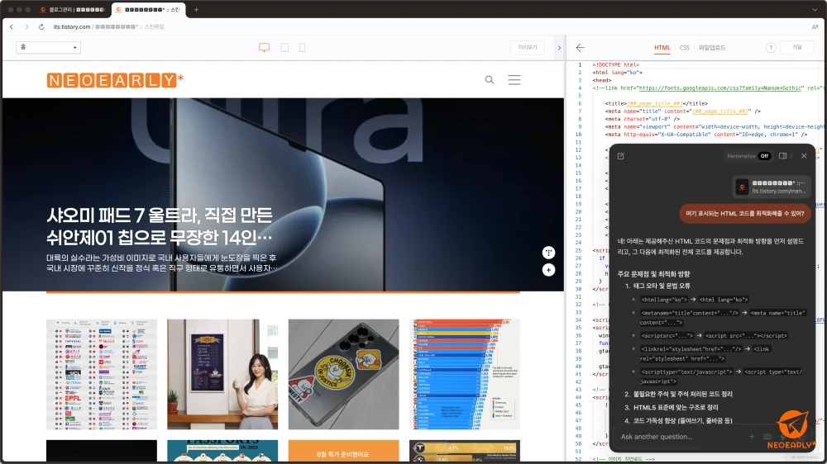827x464 pixels.
Task: Click '불필요한 주석 및 주석 처리된 코드 정리' item
Action: [x=682, y=394]
